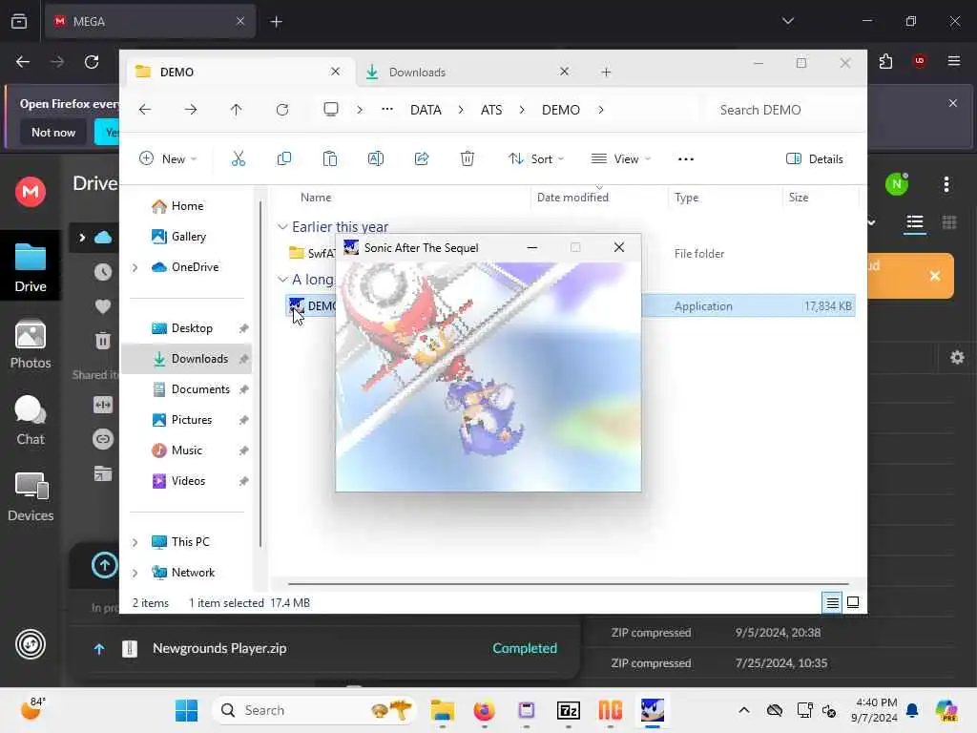Image resolution: width=977 pixels, height=733 pixels.
Task: Sort by the Name column header
Action: coord(315,198)
